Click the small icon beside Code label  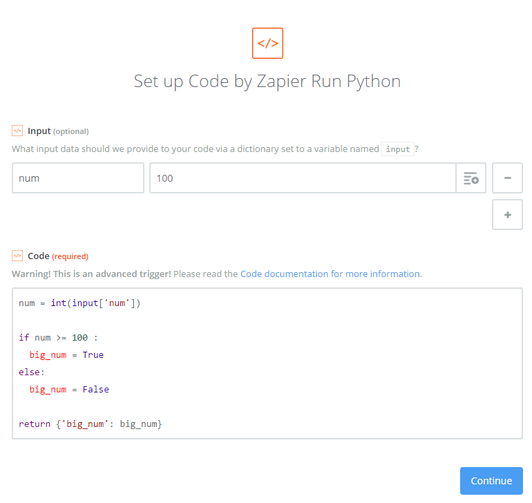tap(17, 256)
